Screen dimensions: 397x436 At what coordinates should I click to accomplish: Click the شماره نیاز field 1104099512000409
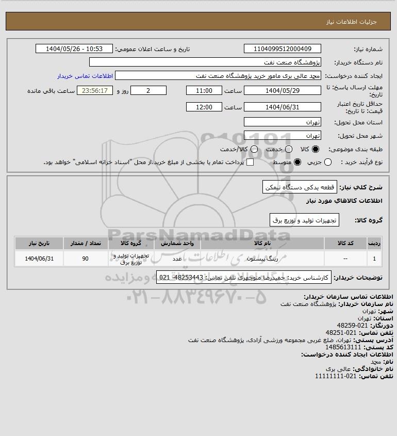[x=282, y=49]
